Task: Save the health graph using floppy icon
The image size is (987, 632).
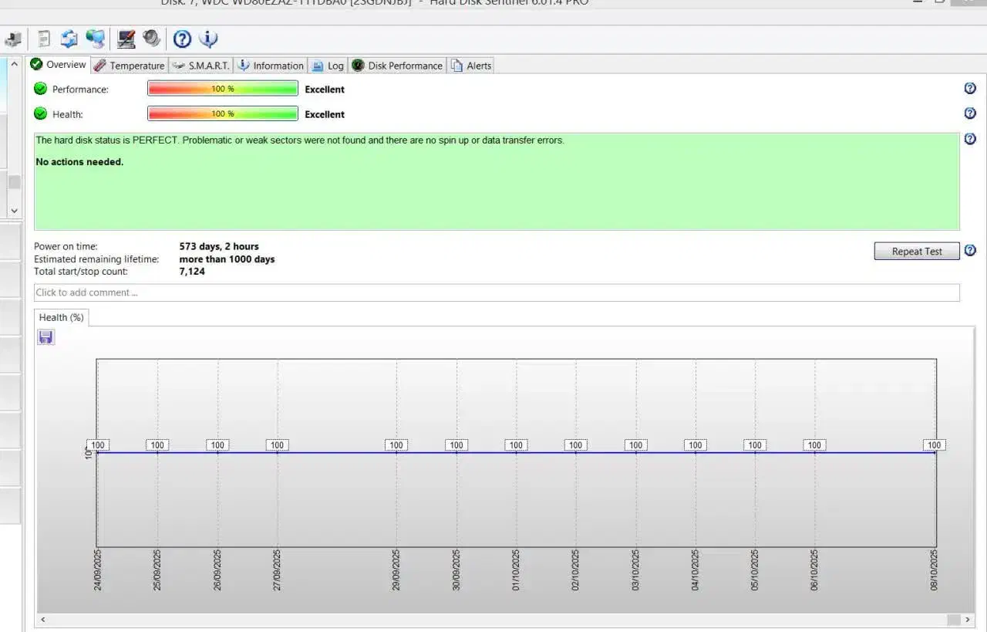Action: click(x=46, y=337)
